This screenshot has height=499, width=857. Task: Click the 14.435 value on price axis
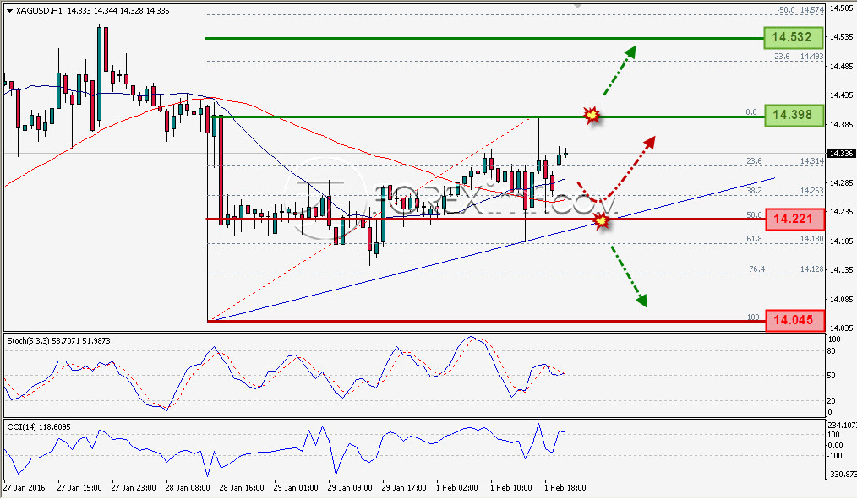click(x=841, y=95)
